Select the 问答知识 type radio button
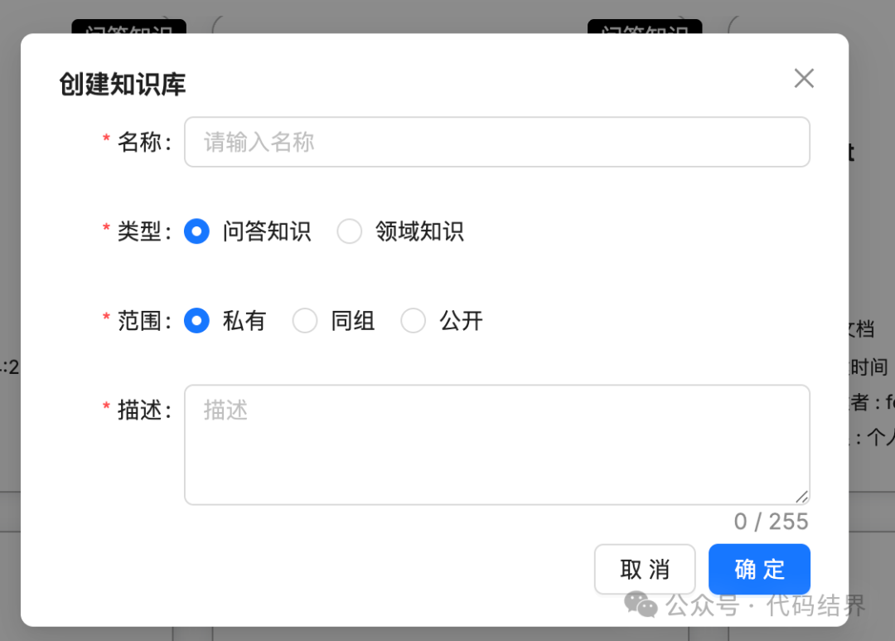 196,231
